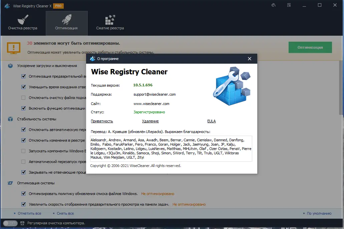Check Автоматический перезапуск checkbox
The image size is (344, 229).
click(23, 162)
